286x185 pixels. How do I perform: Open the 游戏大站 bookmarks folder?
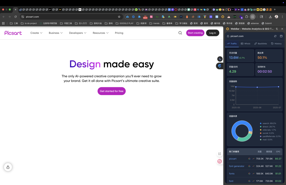[x=96, y=23]
